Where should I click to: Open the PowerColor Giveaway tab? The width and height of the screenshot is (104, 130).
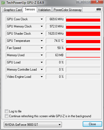[67, 10]
